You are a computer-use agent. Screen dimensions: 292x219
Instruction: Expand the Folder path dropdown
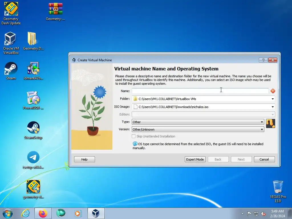pyautogui.click(x=273, y=99)
